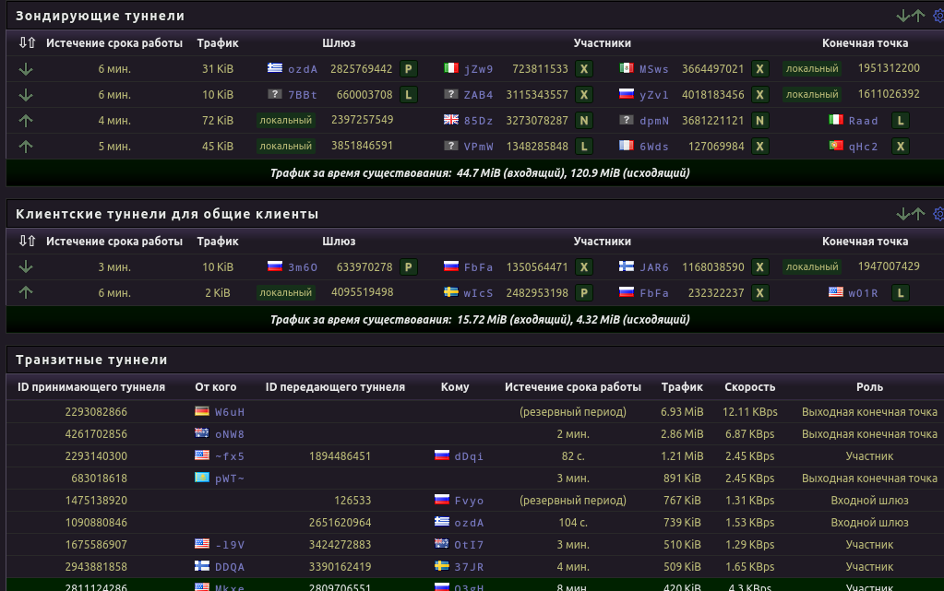Click локальный badge next to 4095519498
This screenshot has height=591, width=944.
click(x=285, y=292)
